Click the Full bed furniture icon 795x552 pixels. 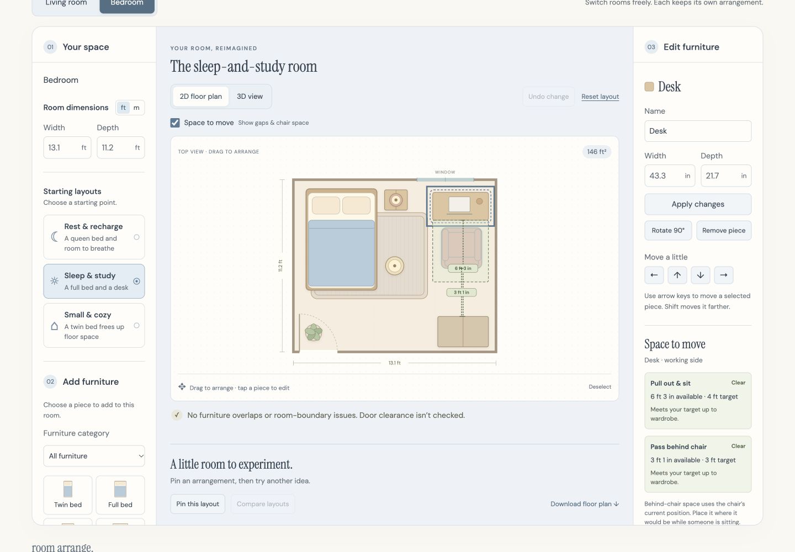[x=120, y=489]
